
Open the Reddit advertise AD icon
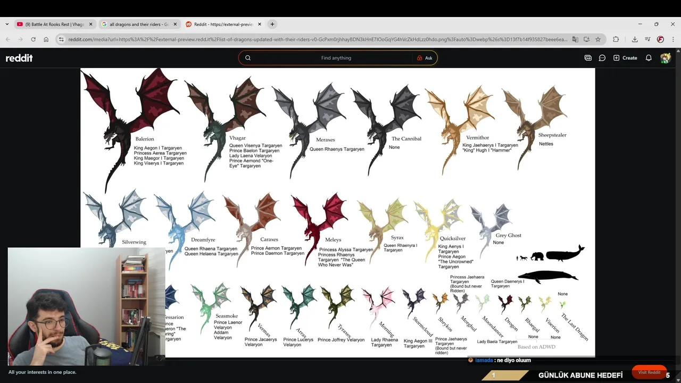pyautogui.click(x=588, y=58)
